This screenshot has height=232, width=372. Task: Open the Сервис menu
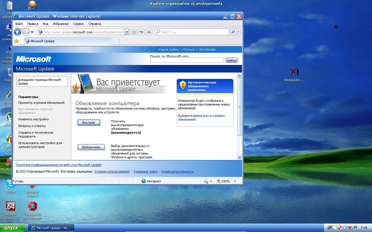coord(78,24)
